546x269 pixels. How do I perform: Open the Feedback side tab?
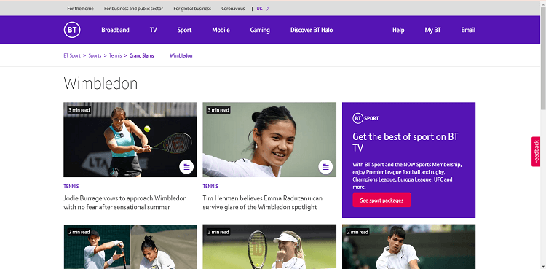(536, 152)
